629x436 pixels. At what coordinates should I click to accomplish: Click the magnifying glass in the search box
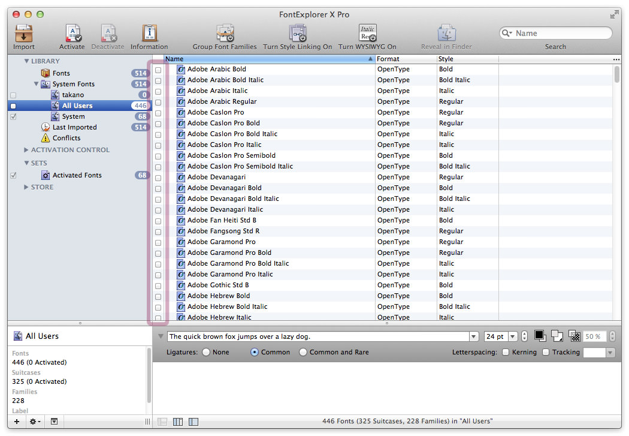click(x=507, y=33)
